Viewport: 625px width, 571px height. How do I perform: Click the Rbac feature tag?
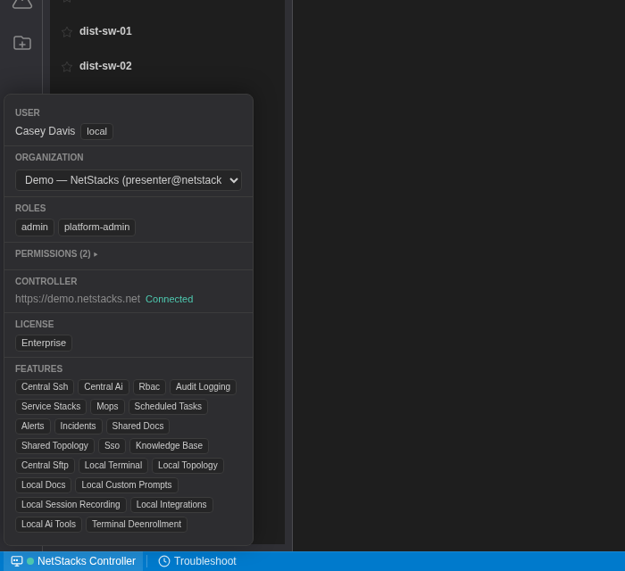tap(149, 387)
